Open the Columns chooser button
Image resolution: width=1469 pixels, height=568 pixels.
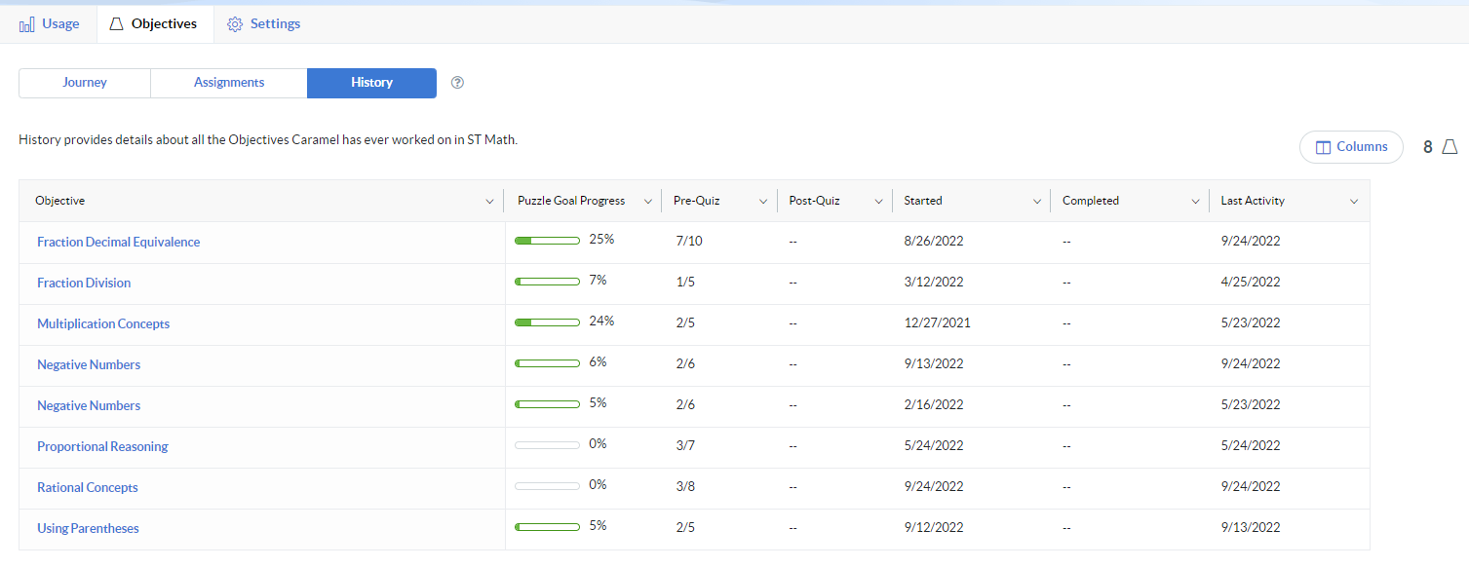(1351, 147)
